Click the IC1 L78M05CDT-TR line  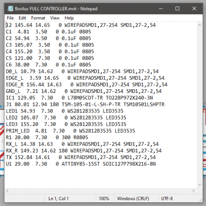(79, 98)
